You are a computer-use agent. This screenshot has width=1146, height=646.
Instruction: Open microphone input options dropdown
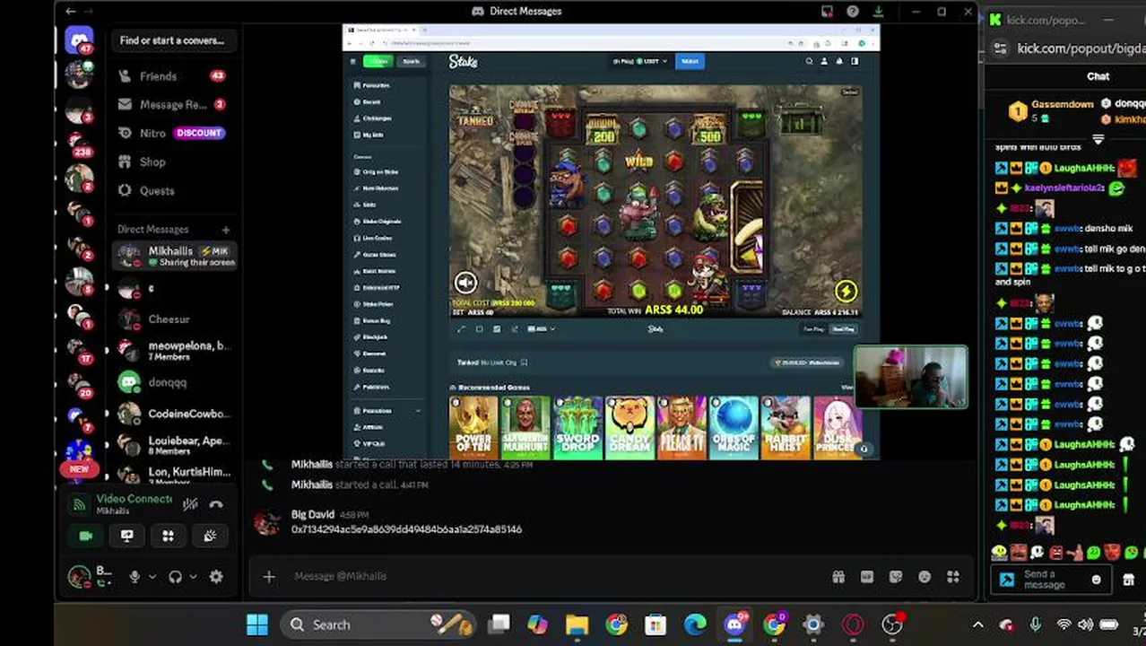tap(152, 577)
